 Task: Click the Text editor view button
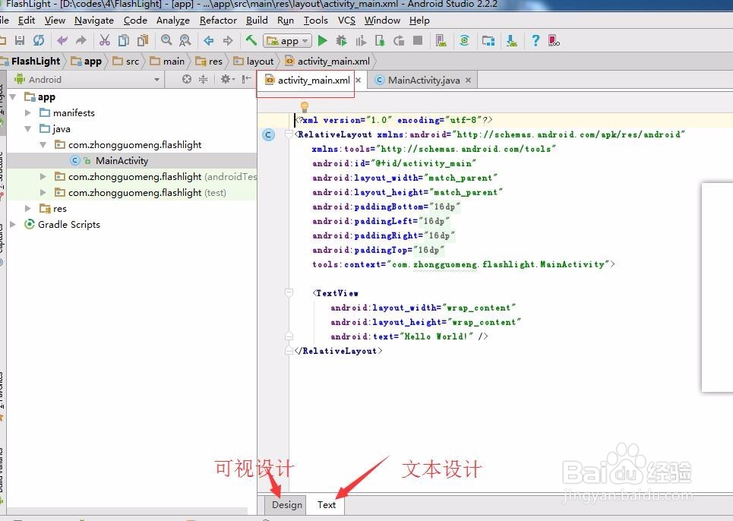327,504
